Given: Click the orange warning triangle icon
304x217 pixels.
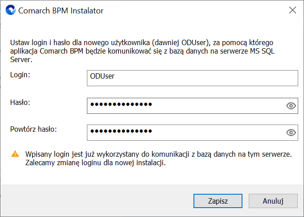Looking at the screenshot, I should [x=15, y=154].
